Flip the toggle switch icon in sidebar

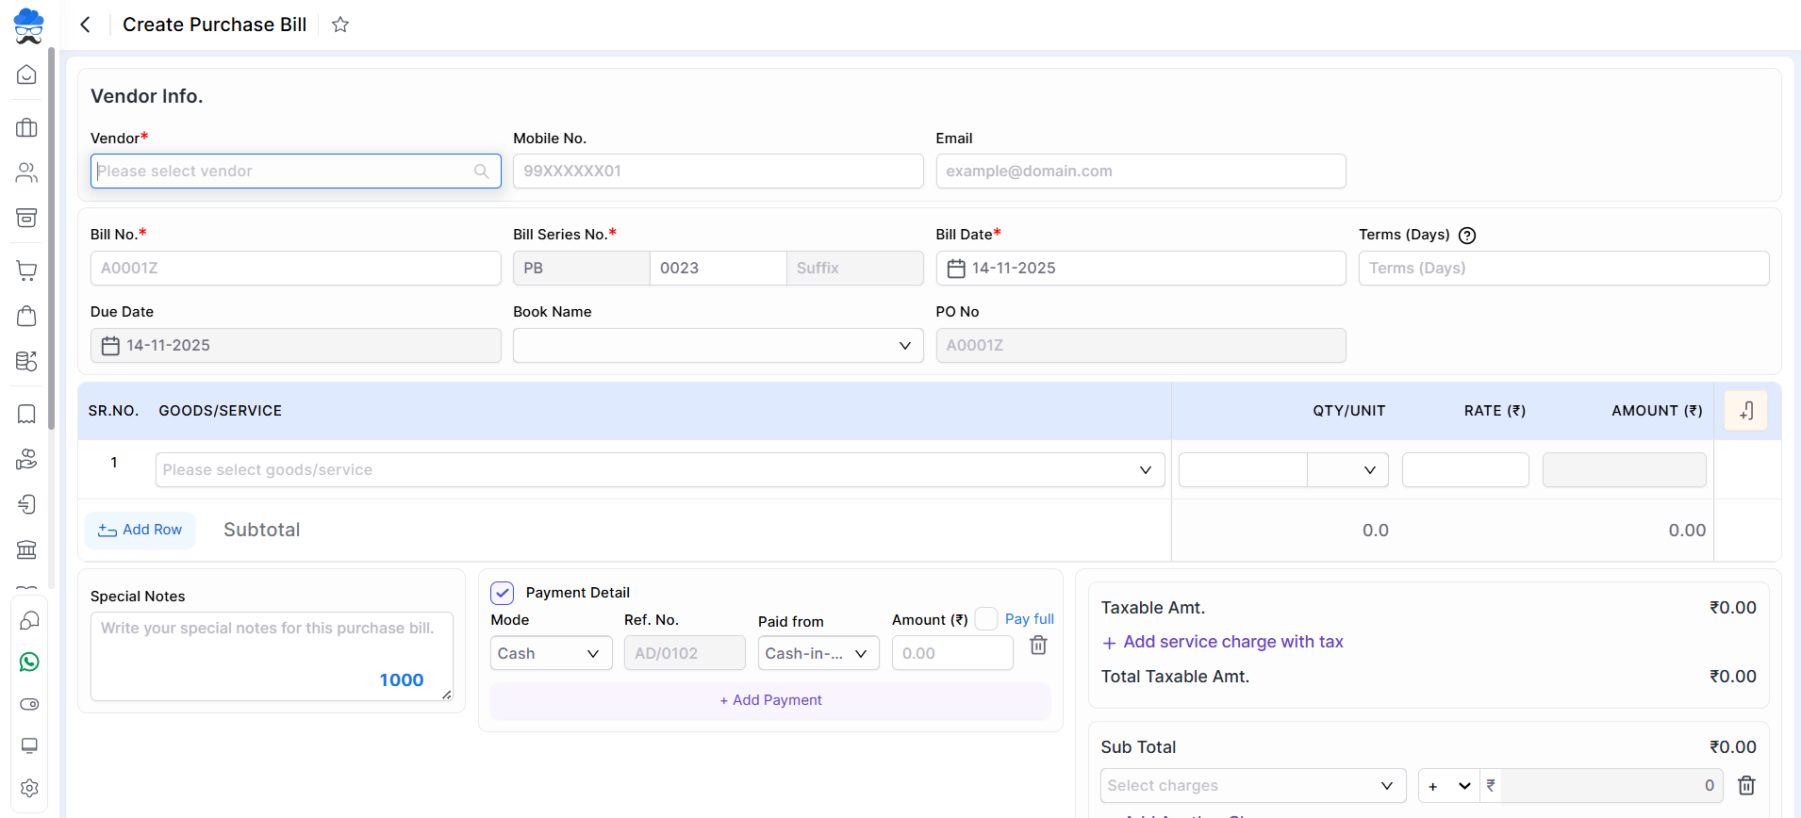[x=29, y=704]
